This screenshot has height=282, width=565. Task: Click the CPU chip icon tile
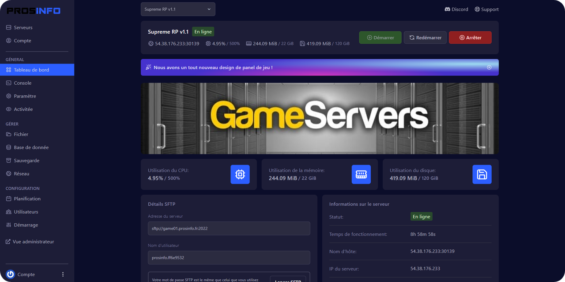240,174
